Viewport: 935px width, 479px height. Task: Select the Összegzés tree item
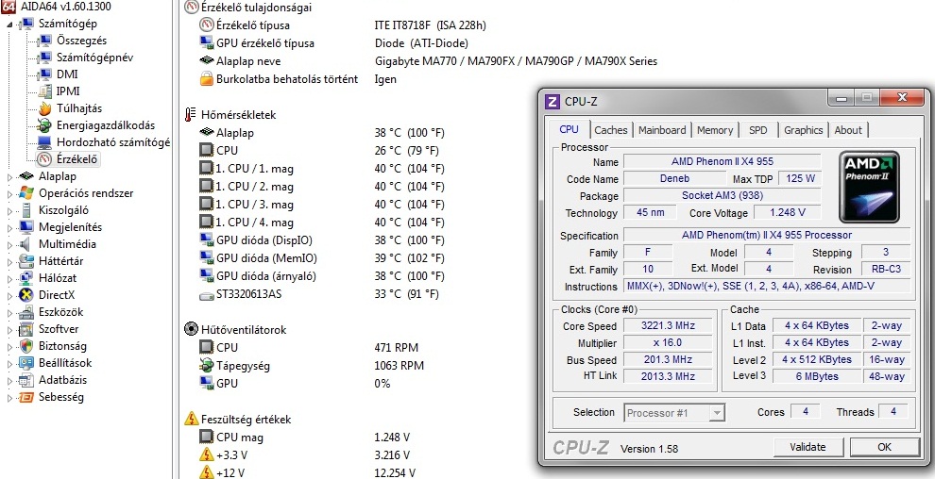pos(81,41)
